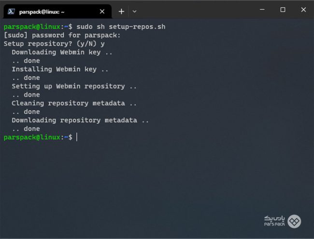Select the parspack@linux terminal tab
The height and width of the screenshot is (239, 314).
[x=57, y=12]
